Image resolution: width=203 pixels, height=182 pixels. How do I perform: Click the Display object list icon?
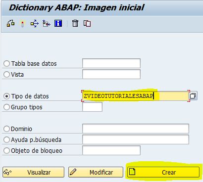pos(47,23)
